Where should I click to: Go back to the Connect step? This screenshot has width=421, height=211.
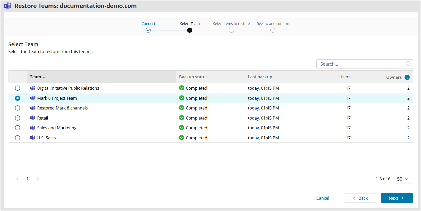(x=148, y=30)
